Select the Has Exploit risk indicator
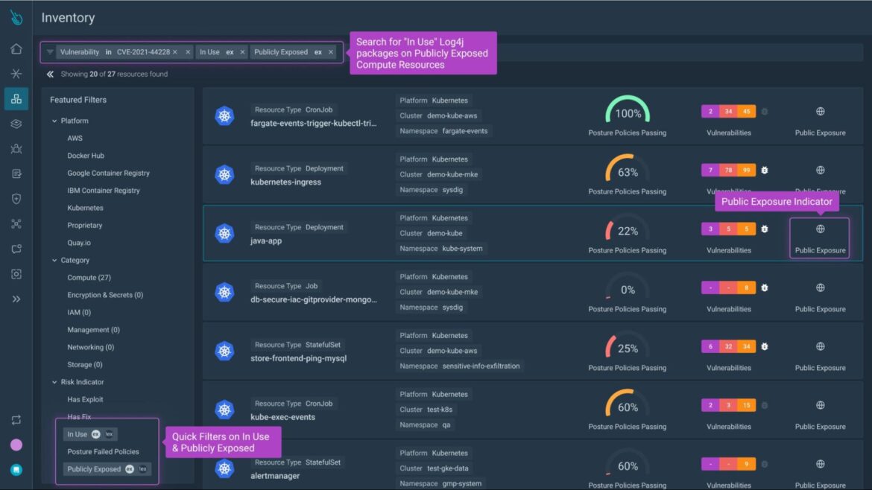872x490 pixels. tap(85, 399)
